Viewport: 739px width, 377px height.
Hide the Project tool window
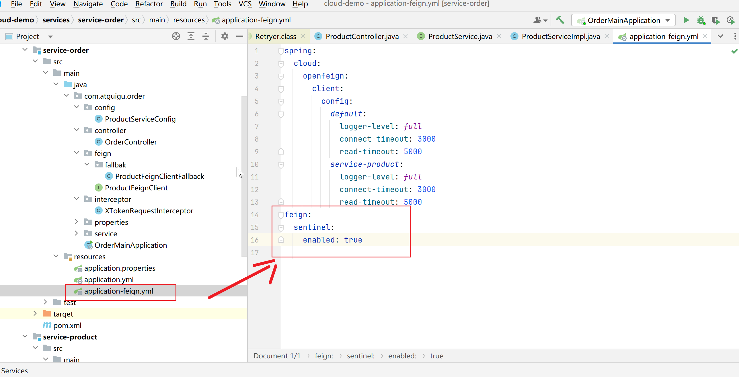tap(239, 36)
